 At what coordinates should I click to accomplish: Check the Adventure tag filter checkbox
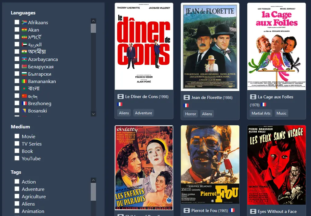pyautogui.click(x=17, y=189)
